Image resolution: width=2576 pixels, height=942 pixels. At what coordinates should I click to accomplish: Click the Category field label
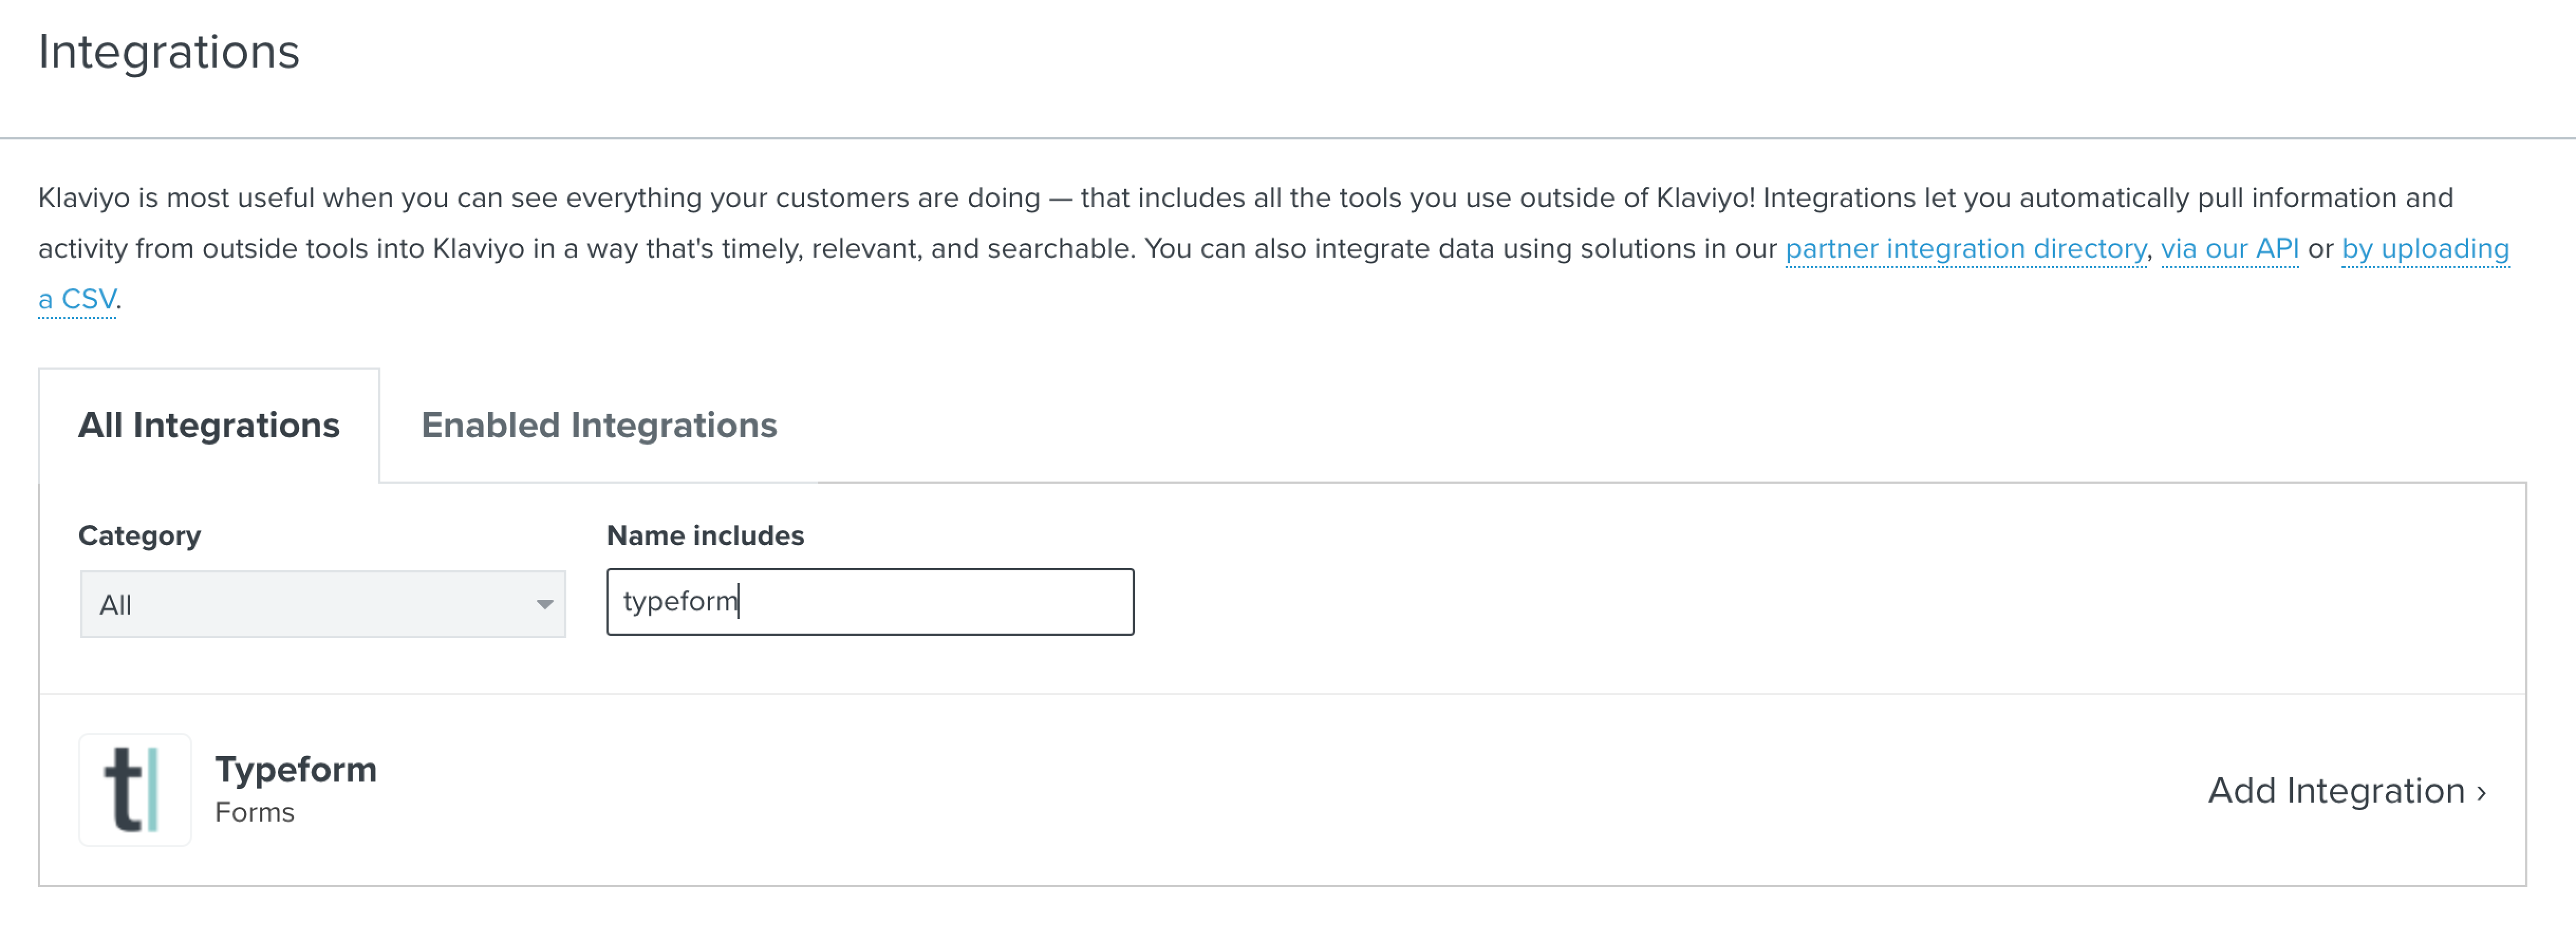[x=140, y=536]
